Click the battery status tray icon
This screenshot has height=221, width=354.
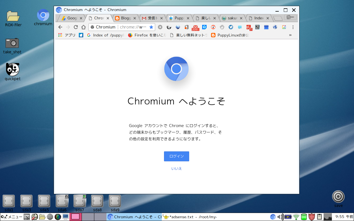(288, 217)
